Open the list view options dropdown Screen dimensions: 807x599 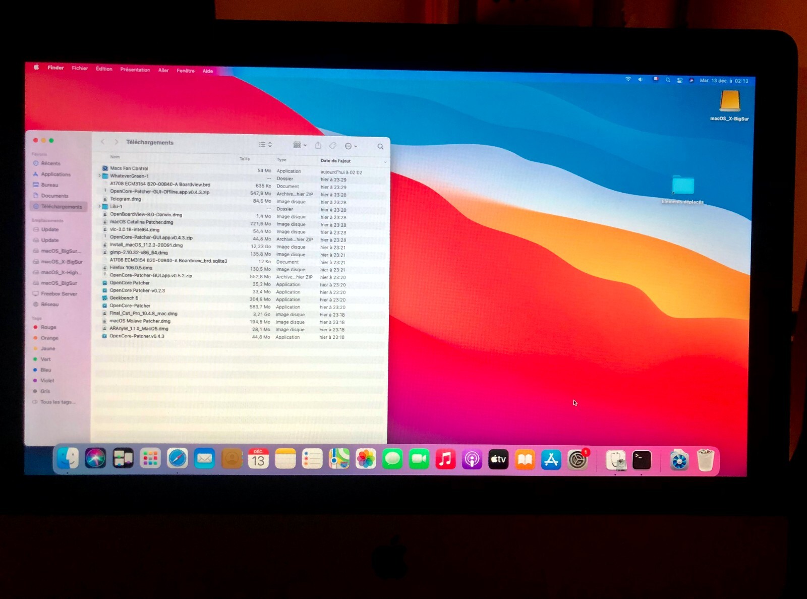coord(265,144)
